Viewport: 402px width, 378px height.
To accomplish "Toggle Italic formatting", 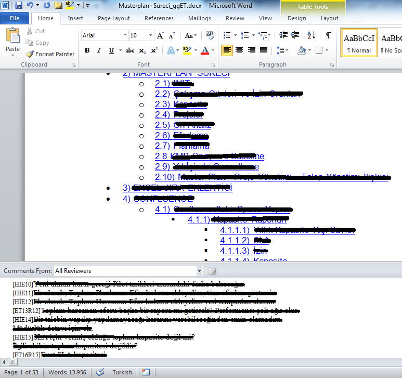I will 99,50.
